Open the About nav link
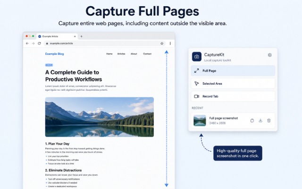The height and width of the screenshot is (189, 302). [134, 54]
